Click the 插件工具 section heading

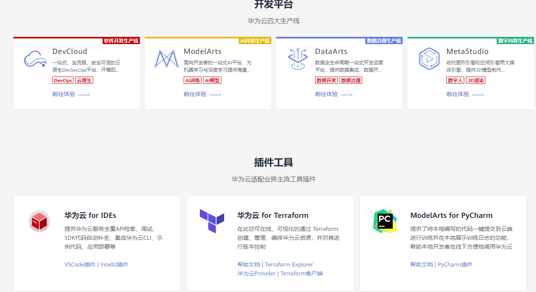click(x=274, y=162)
